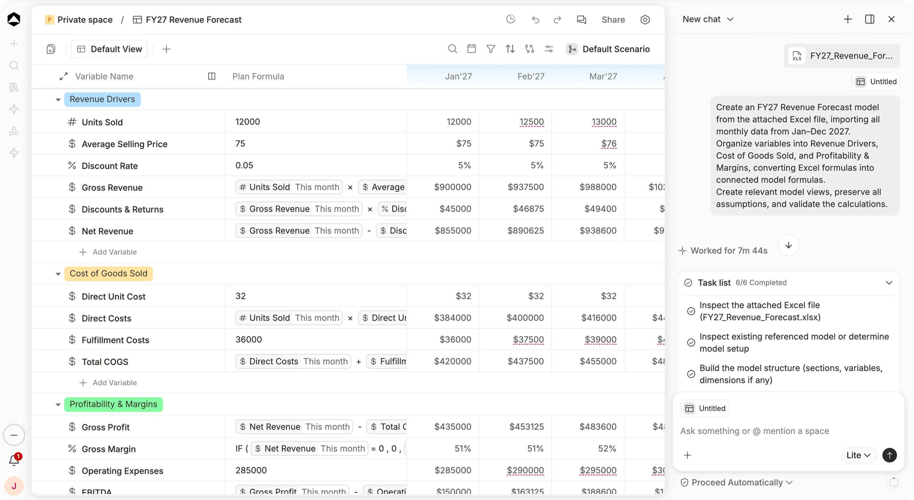The height and width of the screenshot is (500, 914).
Task: Open Proceed Automatically dropdown
Action: [737, 482]
